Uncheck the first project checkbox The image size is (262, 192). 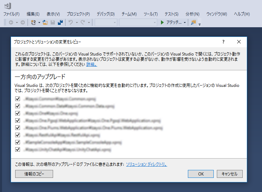[18, 99]
